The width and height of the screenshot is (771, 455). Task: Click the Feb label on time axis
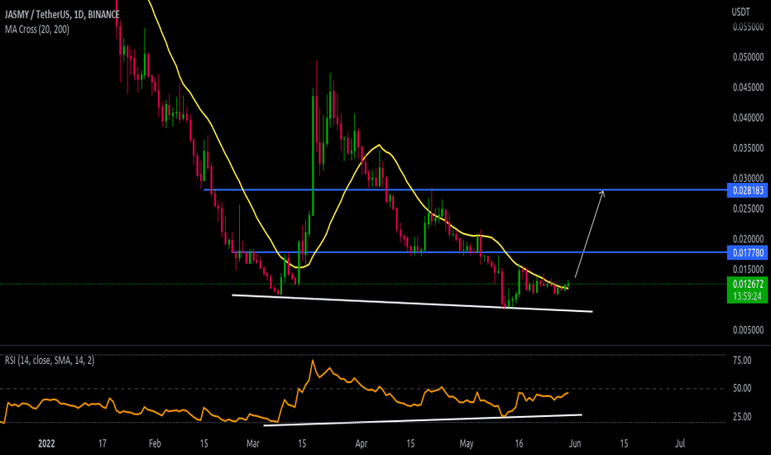(155, 443)
